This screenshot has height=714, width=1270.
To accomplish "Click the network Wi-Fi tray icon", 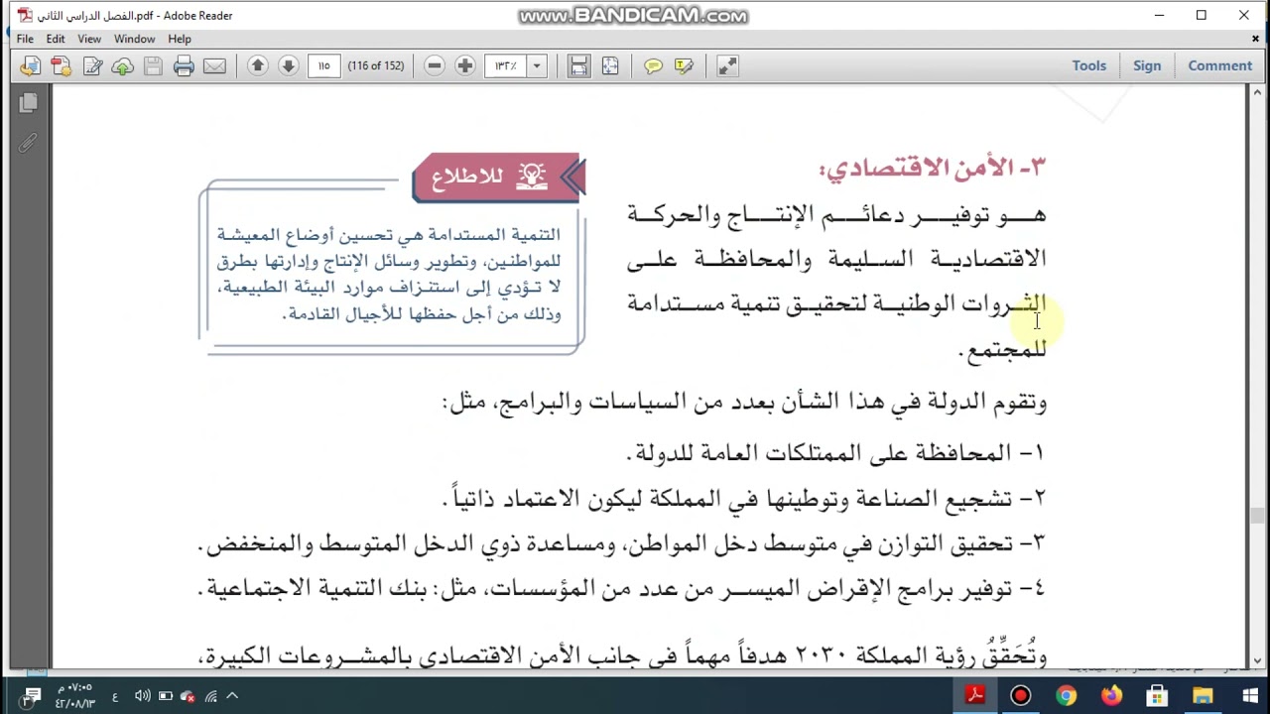I will [x=210, y=696].
